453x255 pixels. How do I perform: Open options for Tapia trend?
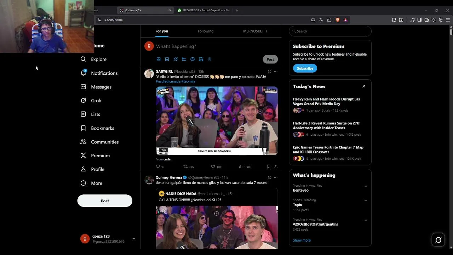365,200
